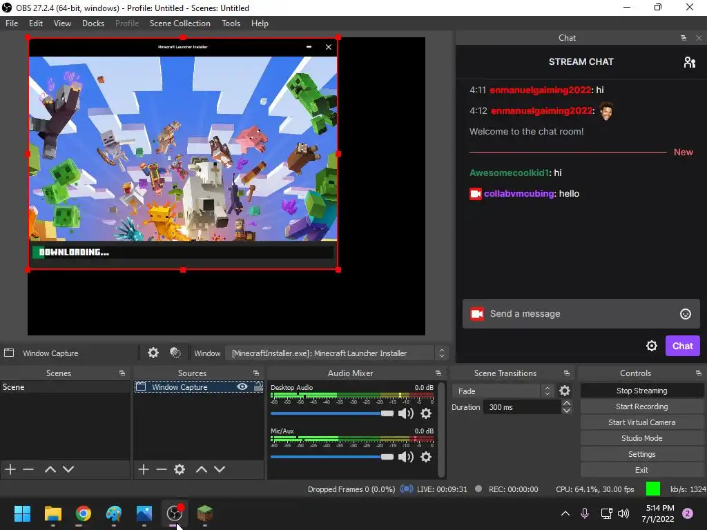
Task: Open File Explorer from the taskbar
Action: click(x=52, y=513)
